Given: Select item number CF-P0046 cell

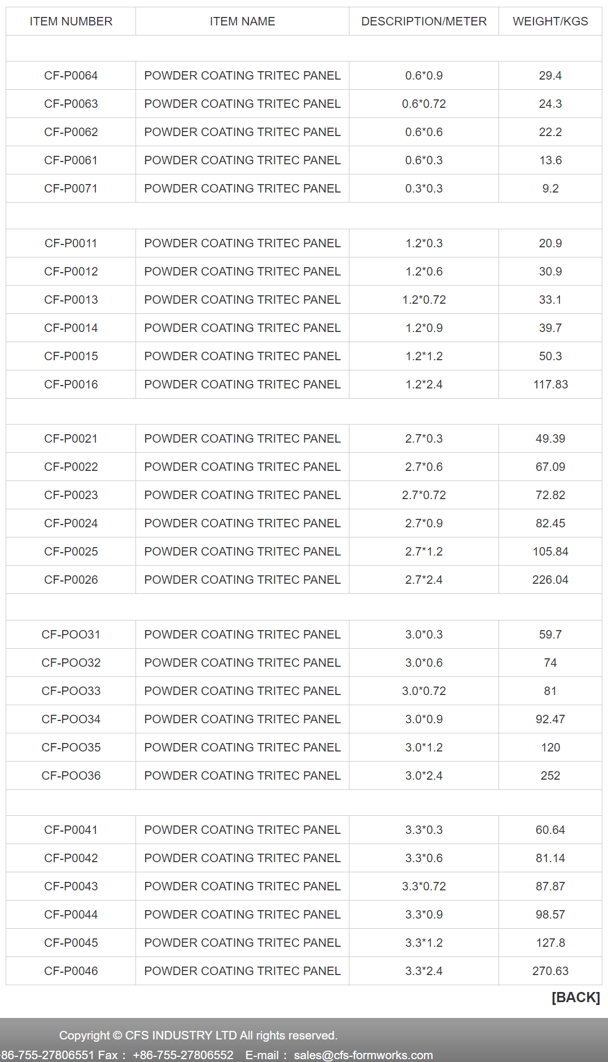Looking at the screenshot, I should 71,971.
